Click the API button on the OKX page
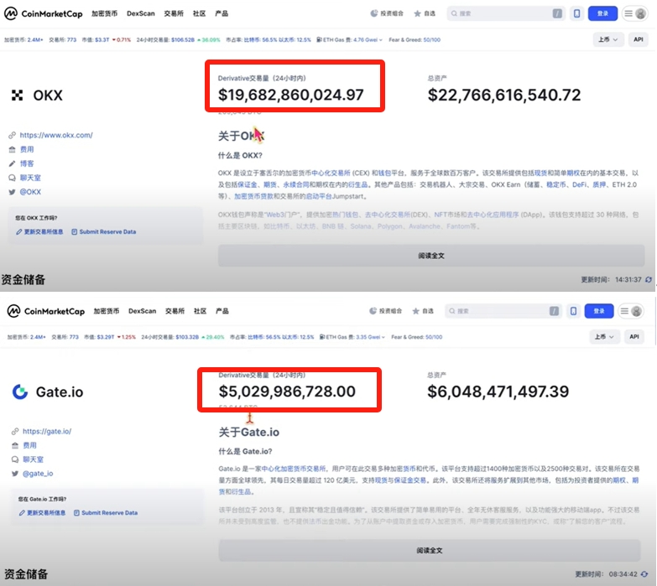657x586 pixels. point(639,39)
